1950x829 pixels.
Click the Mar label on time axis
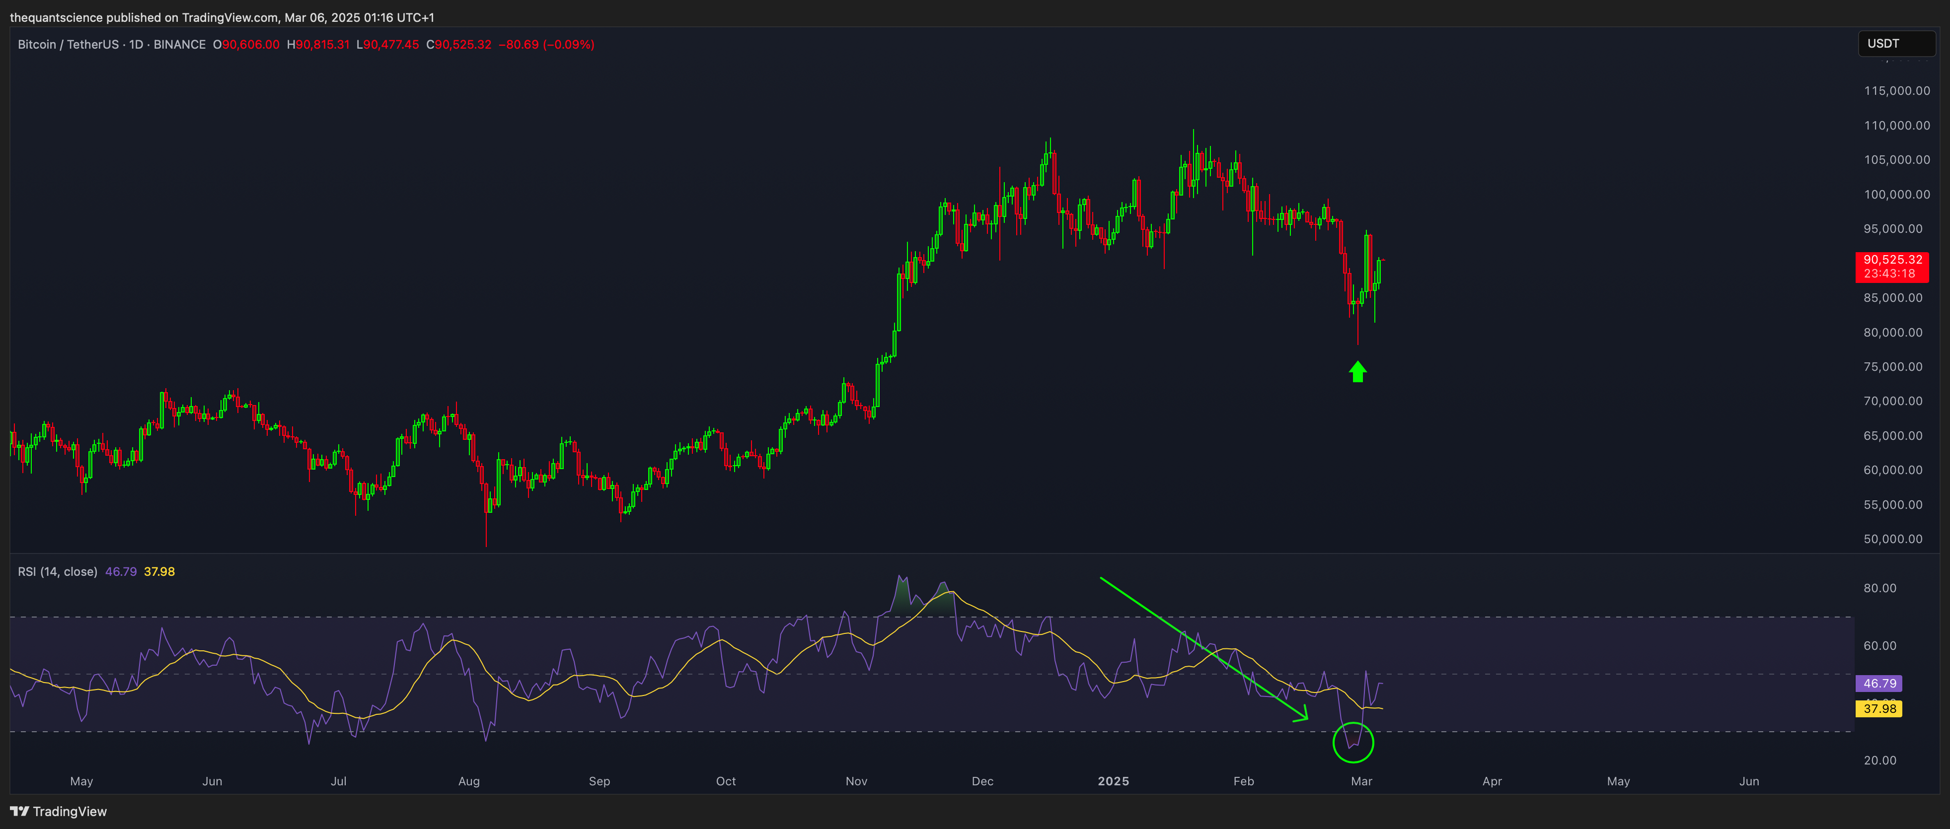tap(1361, 781)
